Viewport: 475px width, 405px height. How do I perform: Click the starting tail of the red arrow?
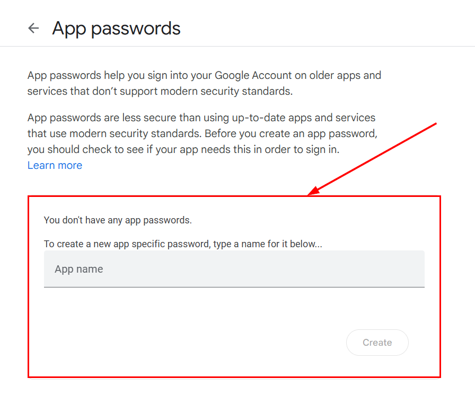(435, 124)
